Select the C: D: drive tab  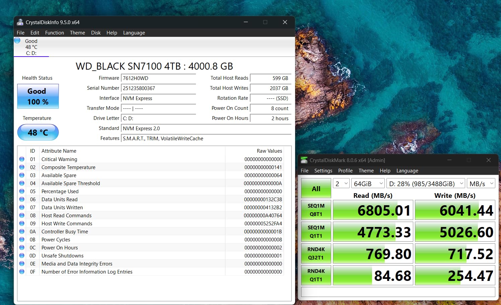tap(31, 53)
